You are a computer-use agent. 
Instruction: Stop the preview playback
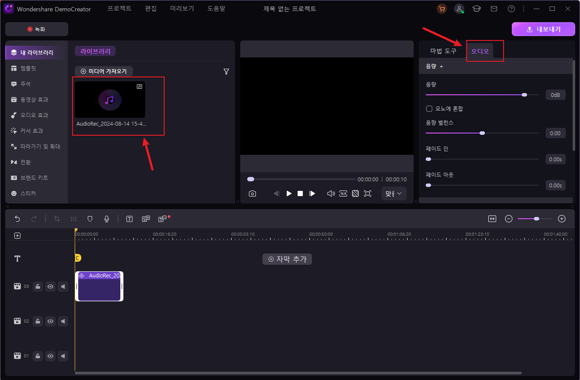point(300,193)
